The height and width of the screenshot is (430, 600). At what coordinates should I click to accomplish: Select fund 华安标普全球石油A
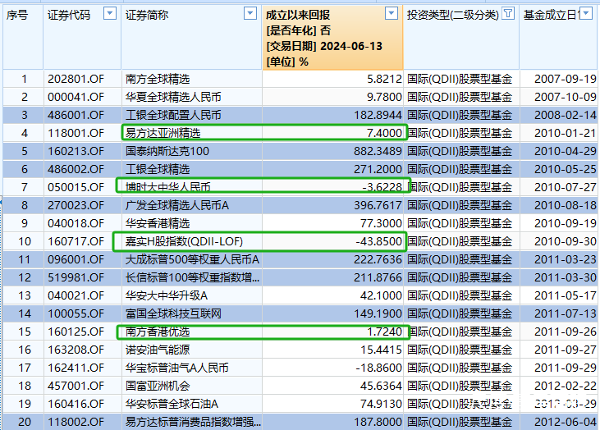click(172, 404)
